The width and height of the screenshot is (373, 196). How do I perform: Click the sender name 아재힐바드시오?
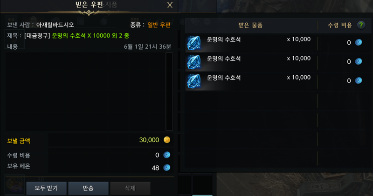[55, 25]
